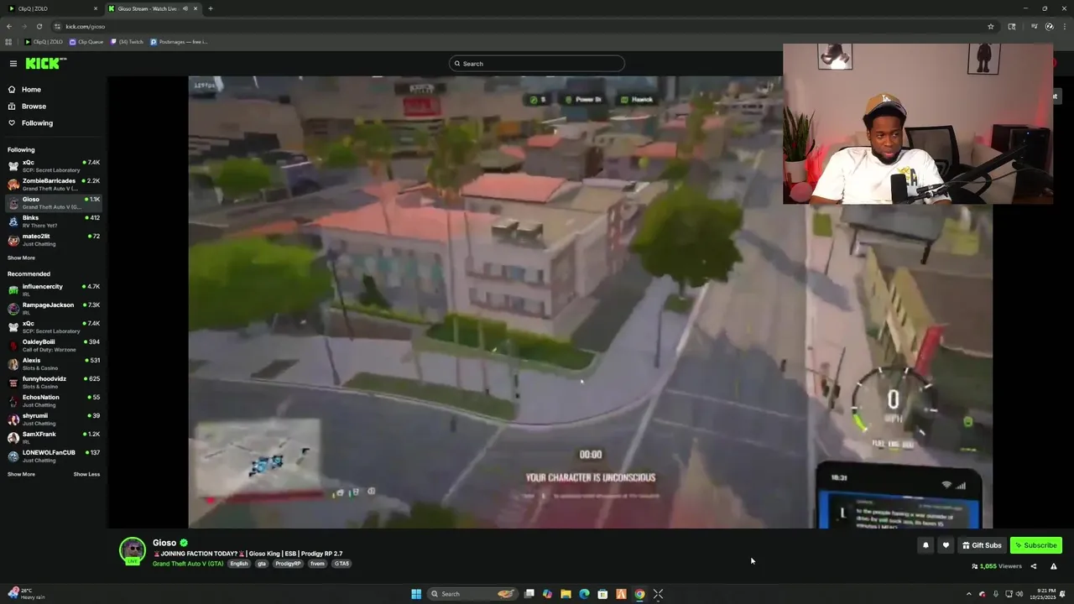Report stream via warning triangle icon

1053,566
